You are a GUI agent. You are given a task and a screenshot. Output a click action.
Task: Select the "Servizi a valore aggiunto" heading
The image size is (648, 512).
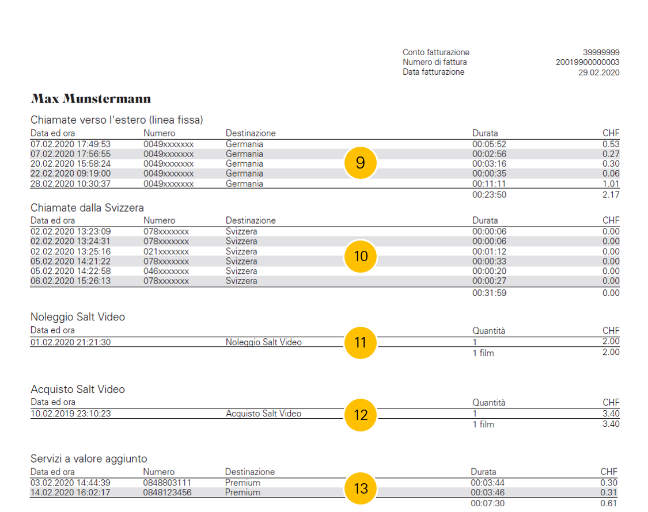click(89, 458)
